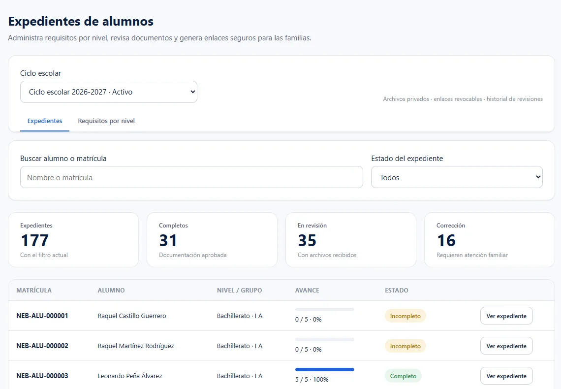This screenshot has width=561, height=389.
Task: Select the Expedientes 177 summary card
Action: click(x=73, y=240)
